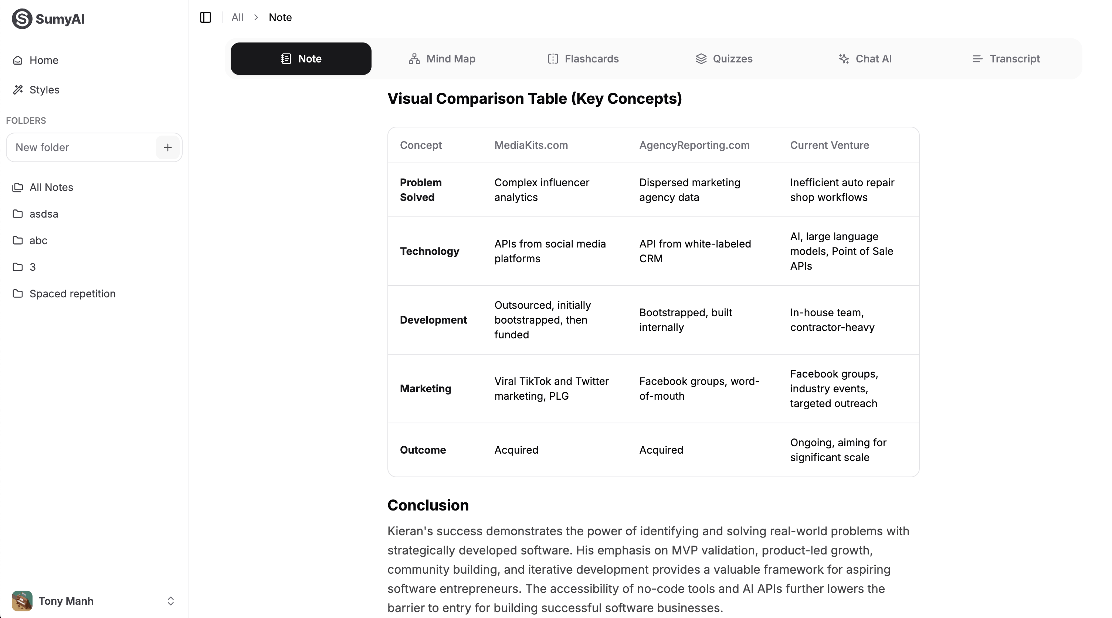Open the Quizzes tab
This screenshot has width=1112, height=618.
[724, 59]
